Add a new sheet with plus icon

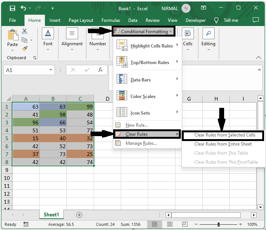[x=79, y=215]
